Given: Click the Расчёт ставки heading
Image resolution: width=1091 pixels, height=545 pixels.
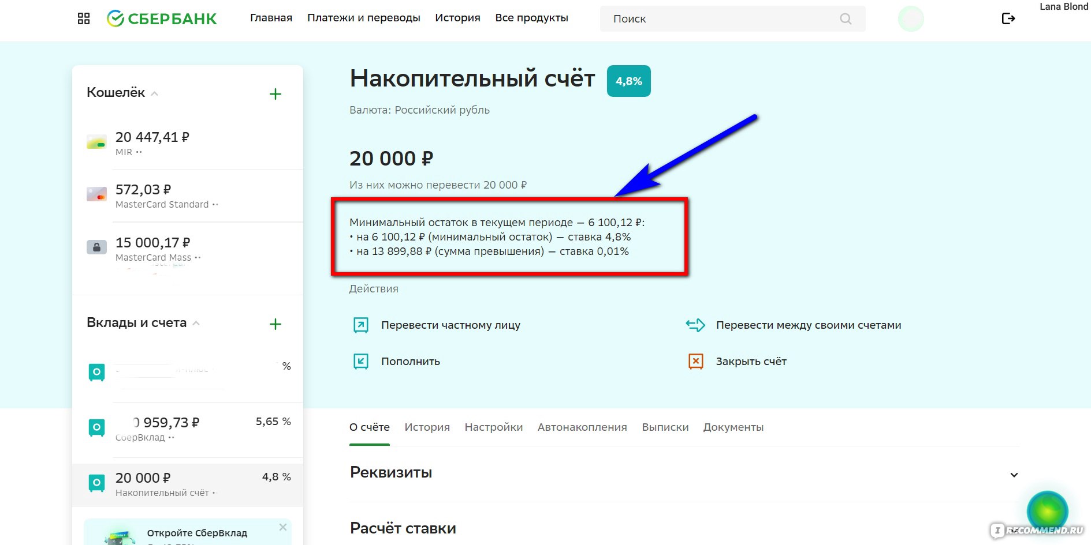Looking at the screenshot, I should click(403, 528).
